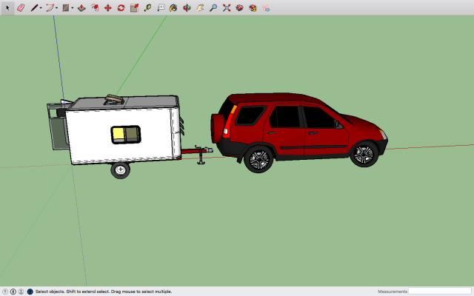Screen dimensions: 474x296
Task: Select the Rectangle shape tool
Action: (x=66, y=8)
